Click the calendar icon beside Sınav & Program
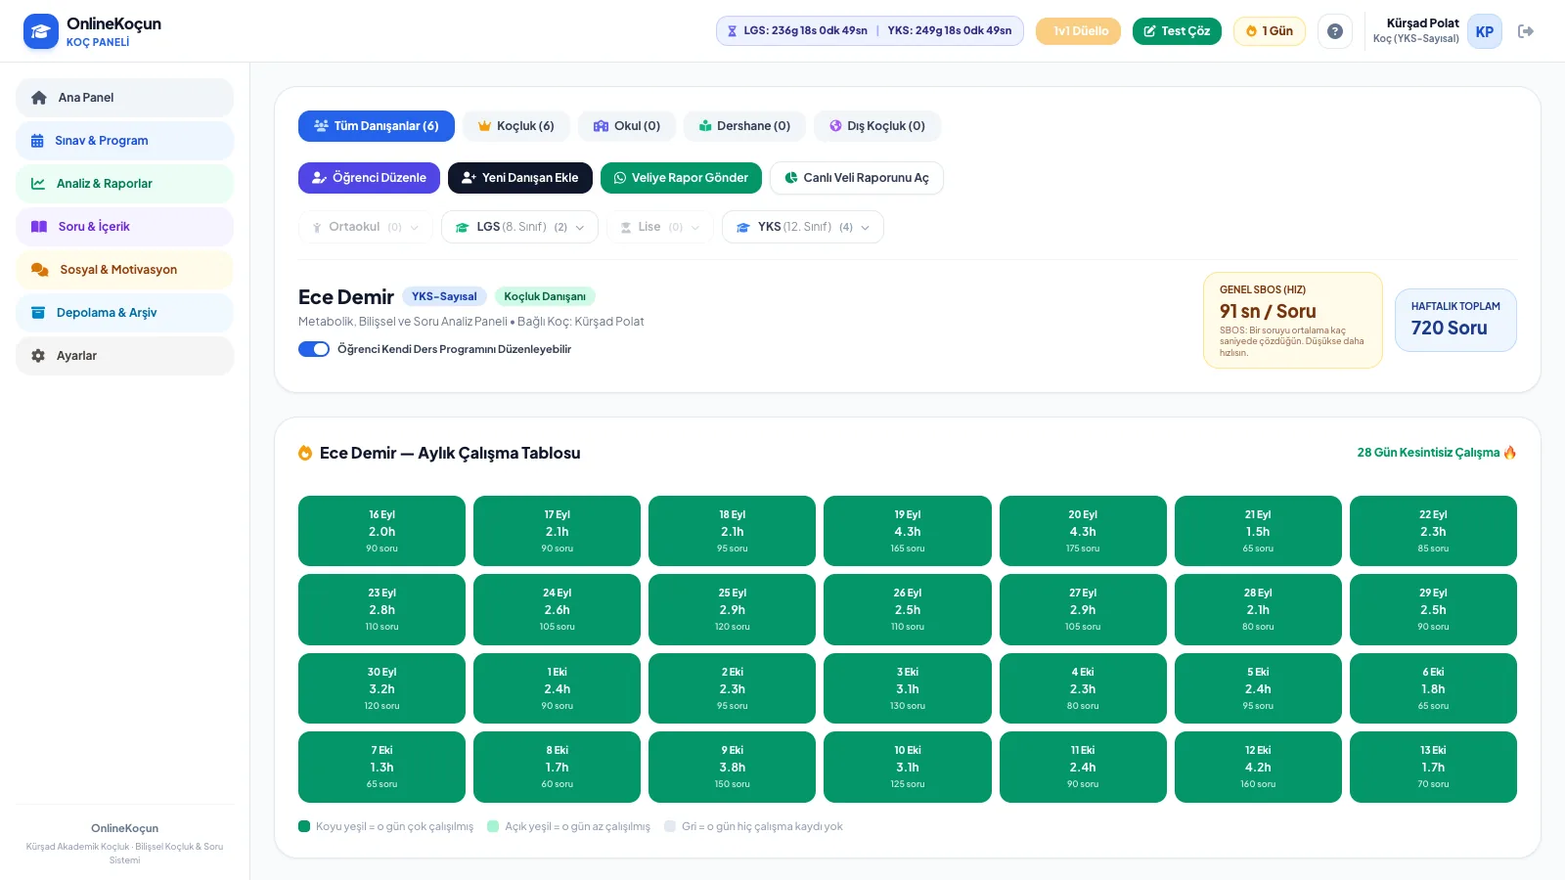Screen dimensions: 1565x880 click(x=37, y=141)
